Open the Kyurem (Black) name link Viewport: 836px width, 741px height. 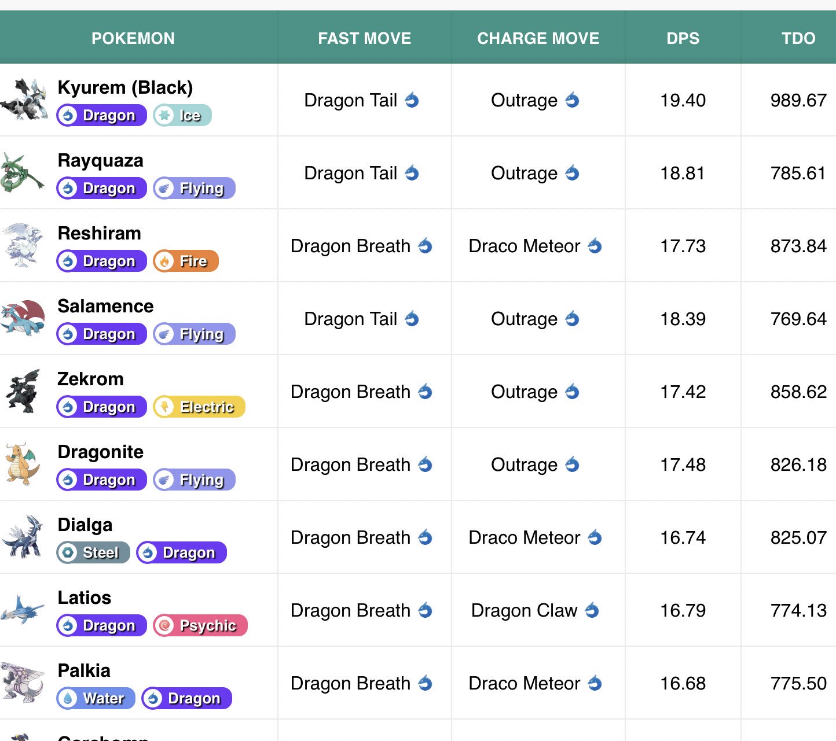tap(125, 87)
